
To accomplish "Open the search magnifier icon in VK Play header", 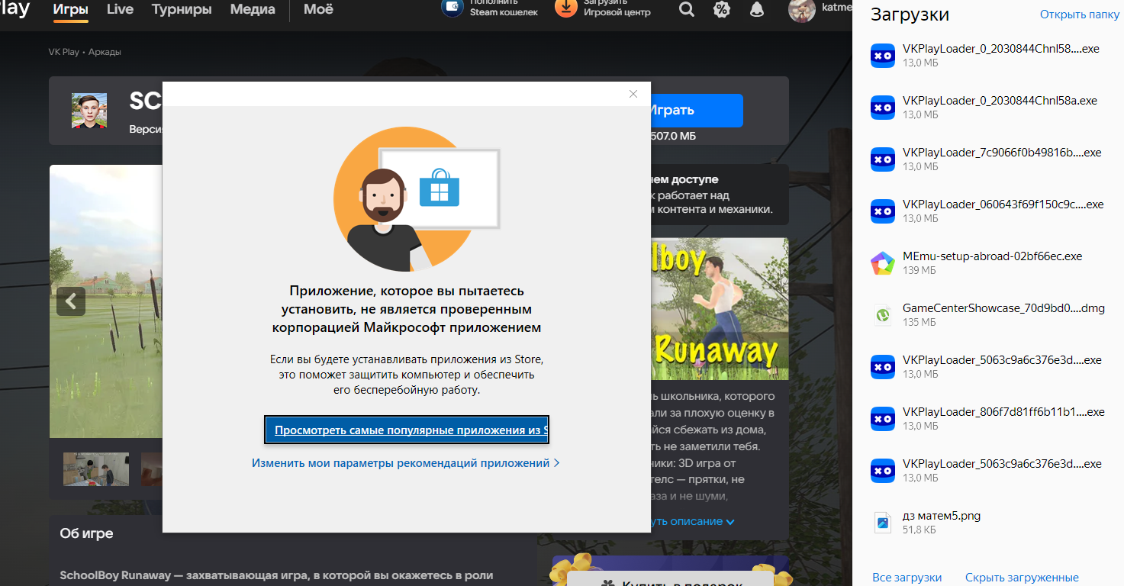I will (x=687, y=10).
